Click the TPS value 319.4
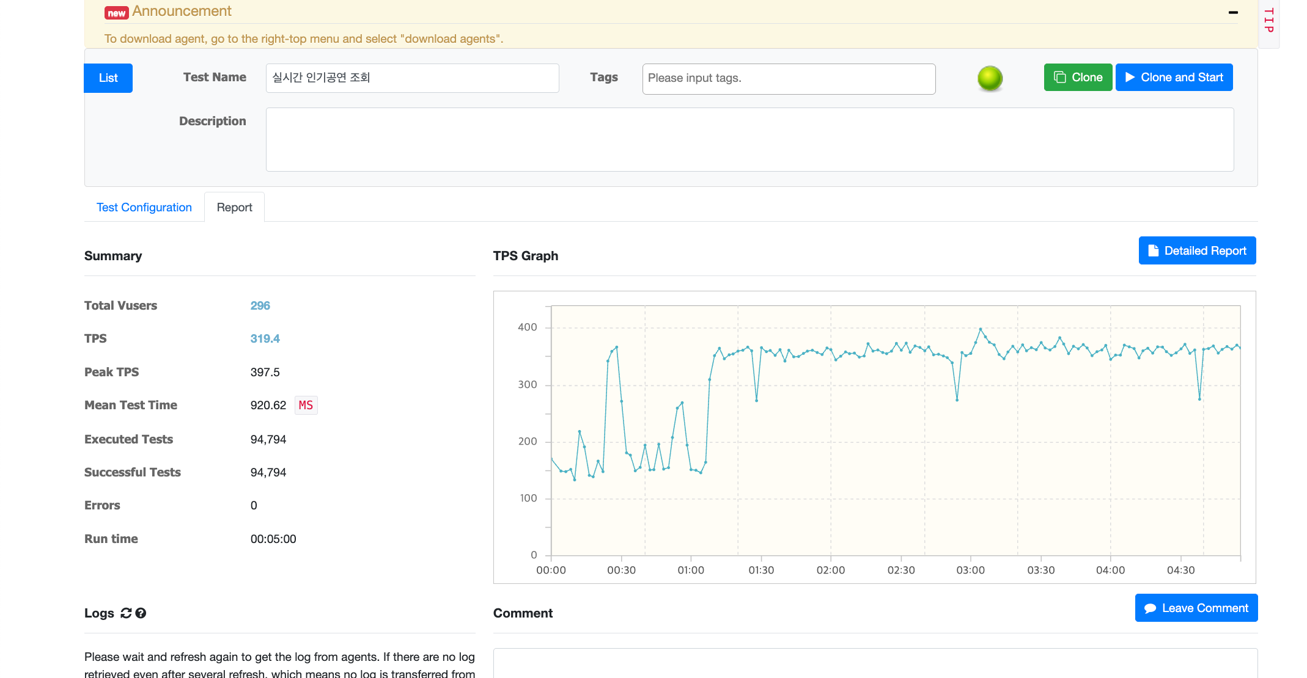Screen dimensions: 1307x678 pyautogui.click(x=265, y=338)
